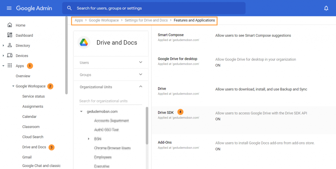336x169 pixels.
Task: Open the notifications bell
Action: coord(326,8)
